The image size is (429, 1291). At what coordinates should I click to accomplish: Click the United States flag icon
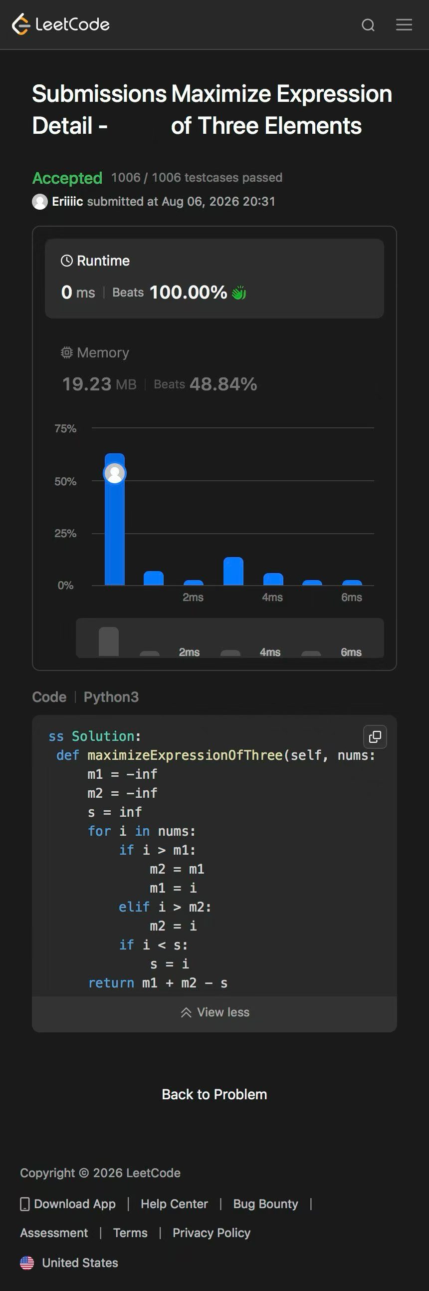(x=27, y=1263)
